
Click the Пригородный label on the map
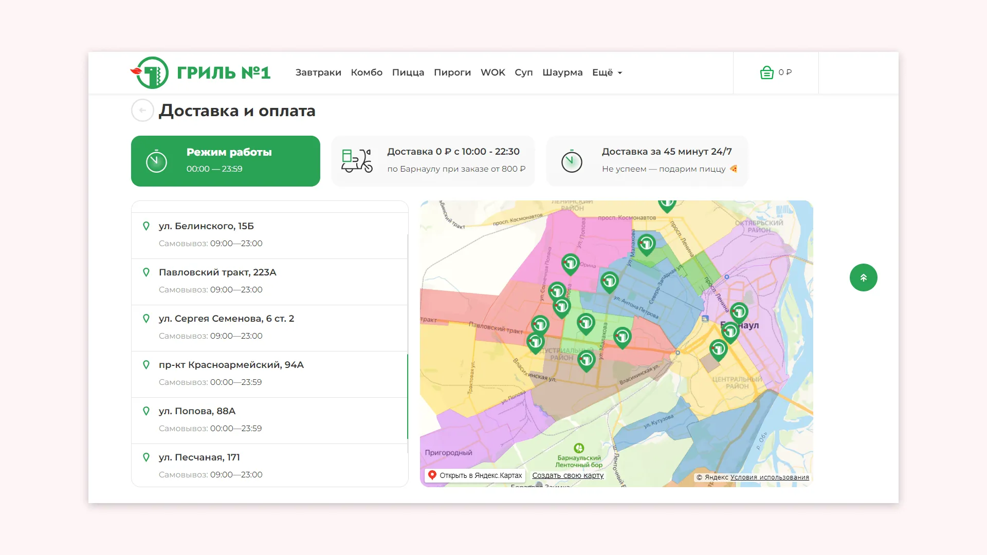pos(448,453)
